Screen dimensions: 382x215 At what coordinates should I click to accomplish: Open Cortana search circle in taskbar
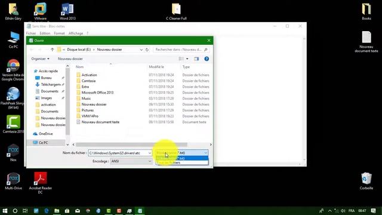[x=15, y=211]
